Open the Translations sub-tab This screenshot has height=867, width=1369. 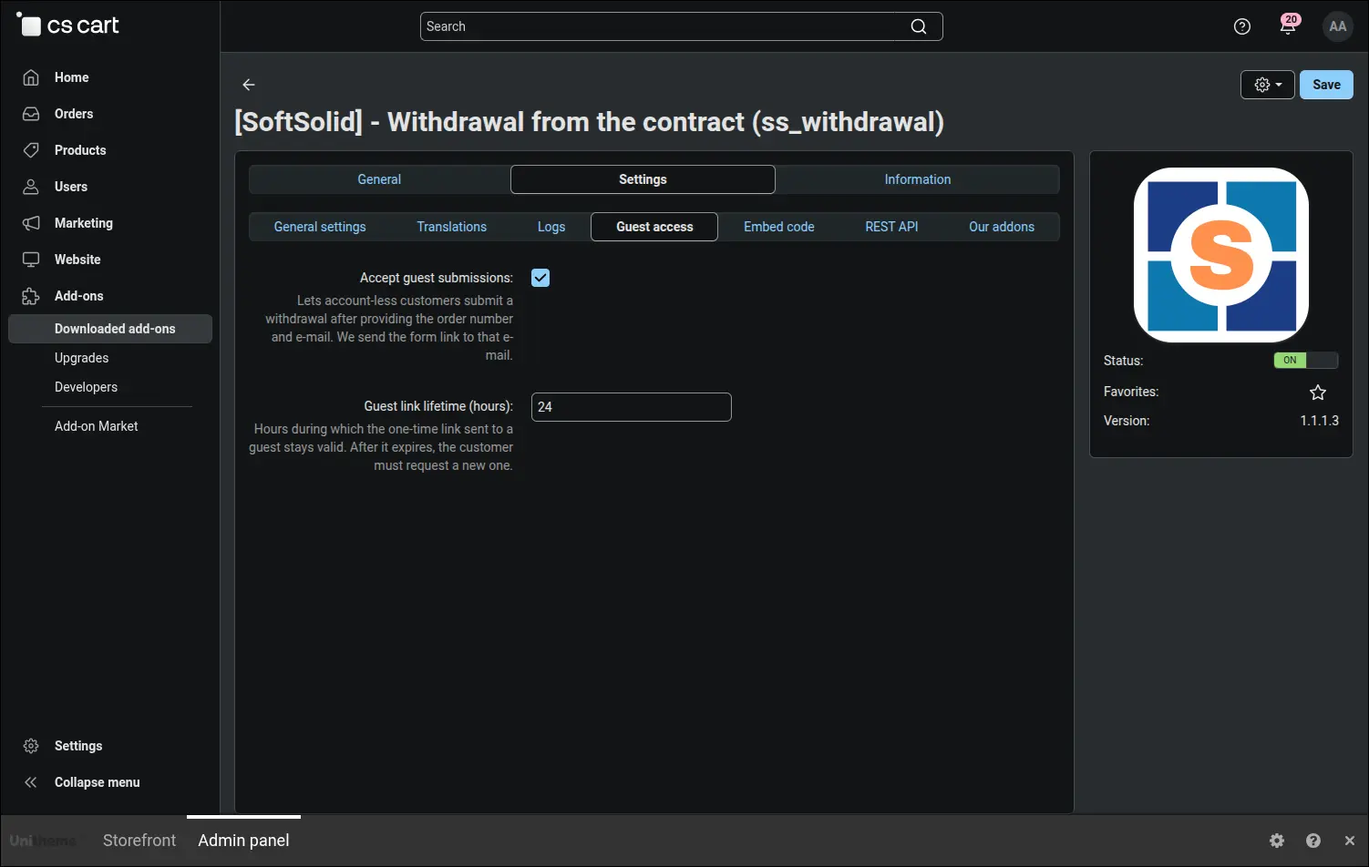pos(452,227)
